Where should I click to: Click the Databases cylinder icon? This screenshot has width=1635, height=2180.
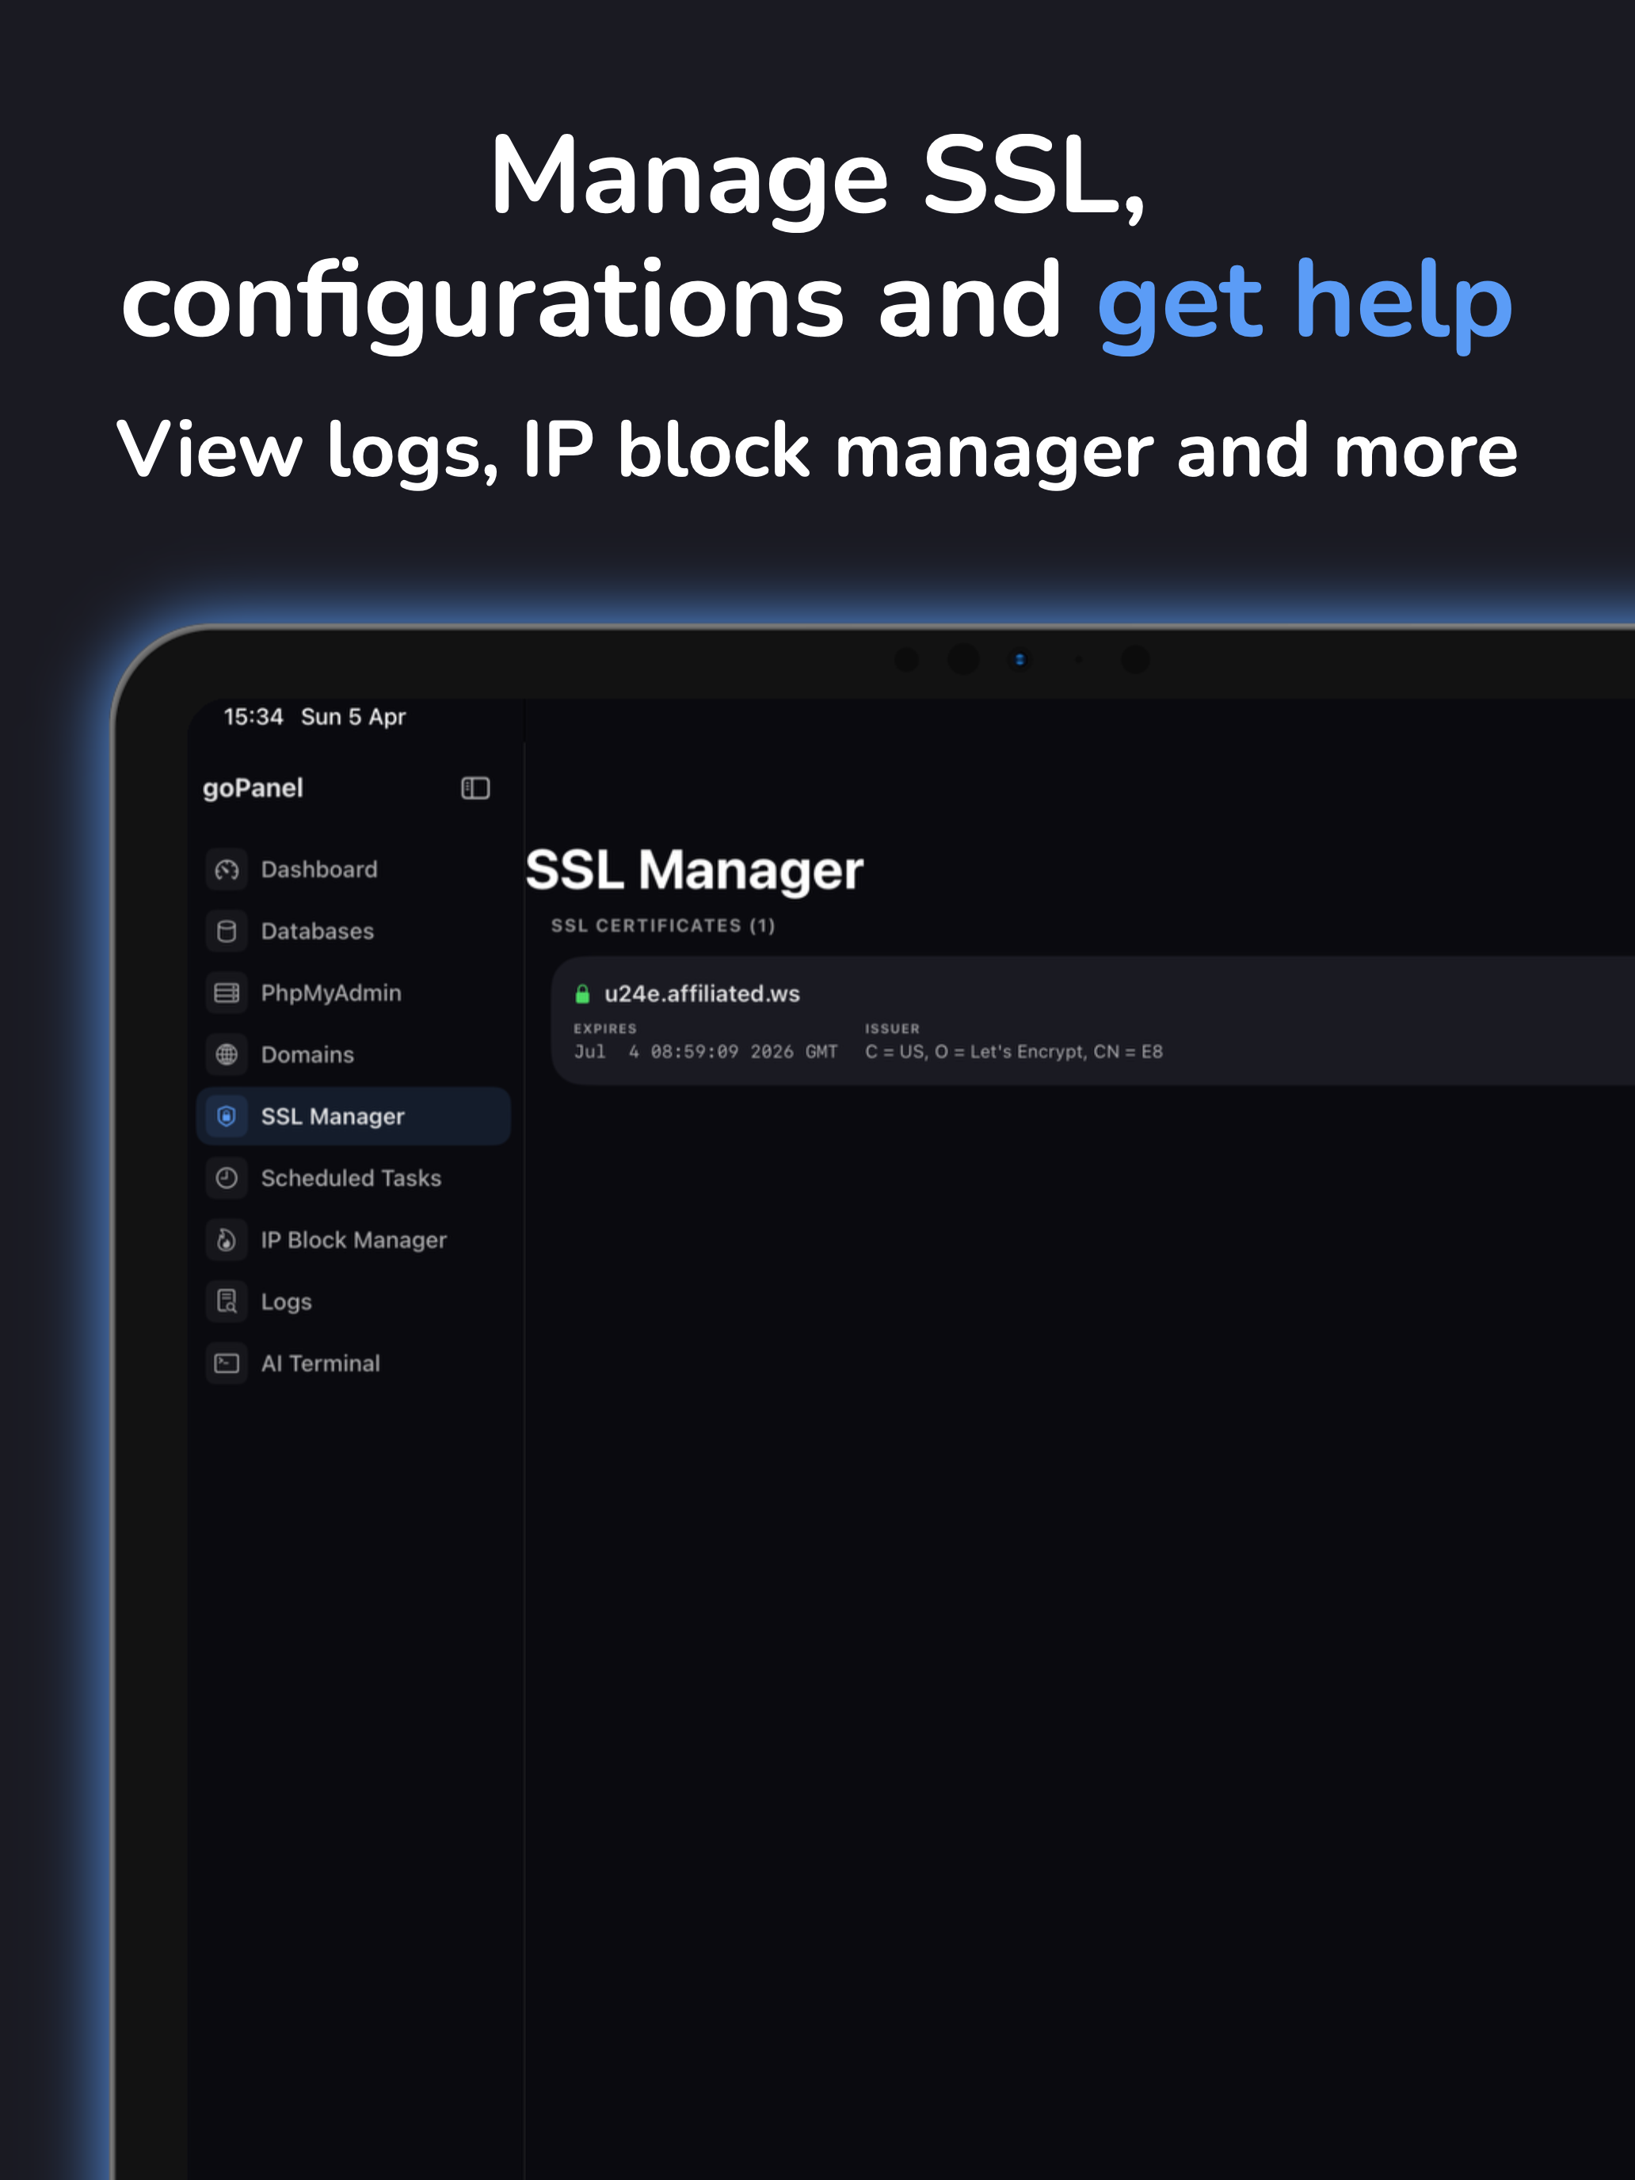point(227,932)
